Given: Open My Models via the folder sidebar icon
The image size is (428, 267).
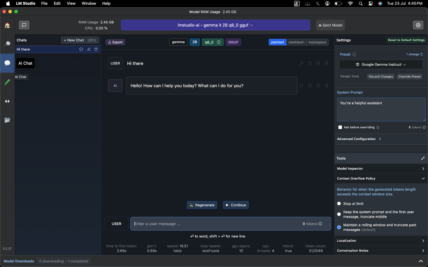Looking at the screenshot, I should coord(7,120).
